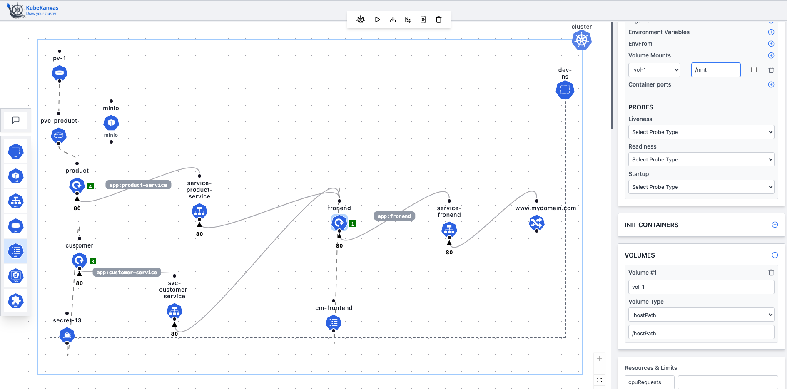Click the Kubernetes helm wheel toolbar icon
The width and height of the screenshot is (787, 389).
(x=361, y=20)
